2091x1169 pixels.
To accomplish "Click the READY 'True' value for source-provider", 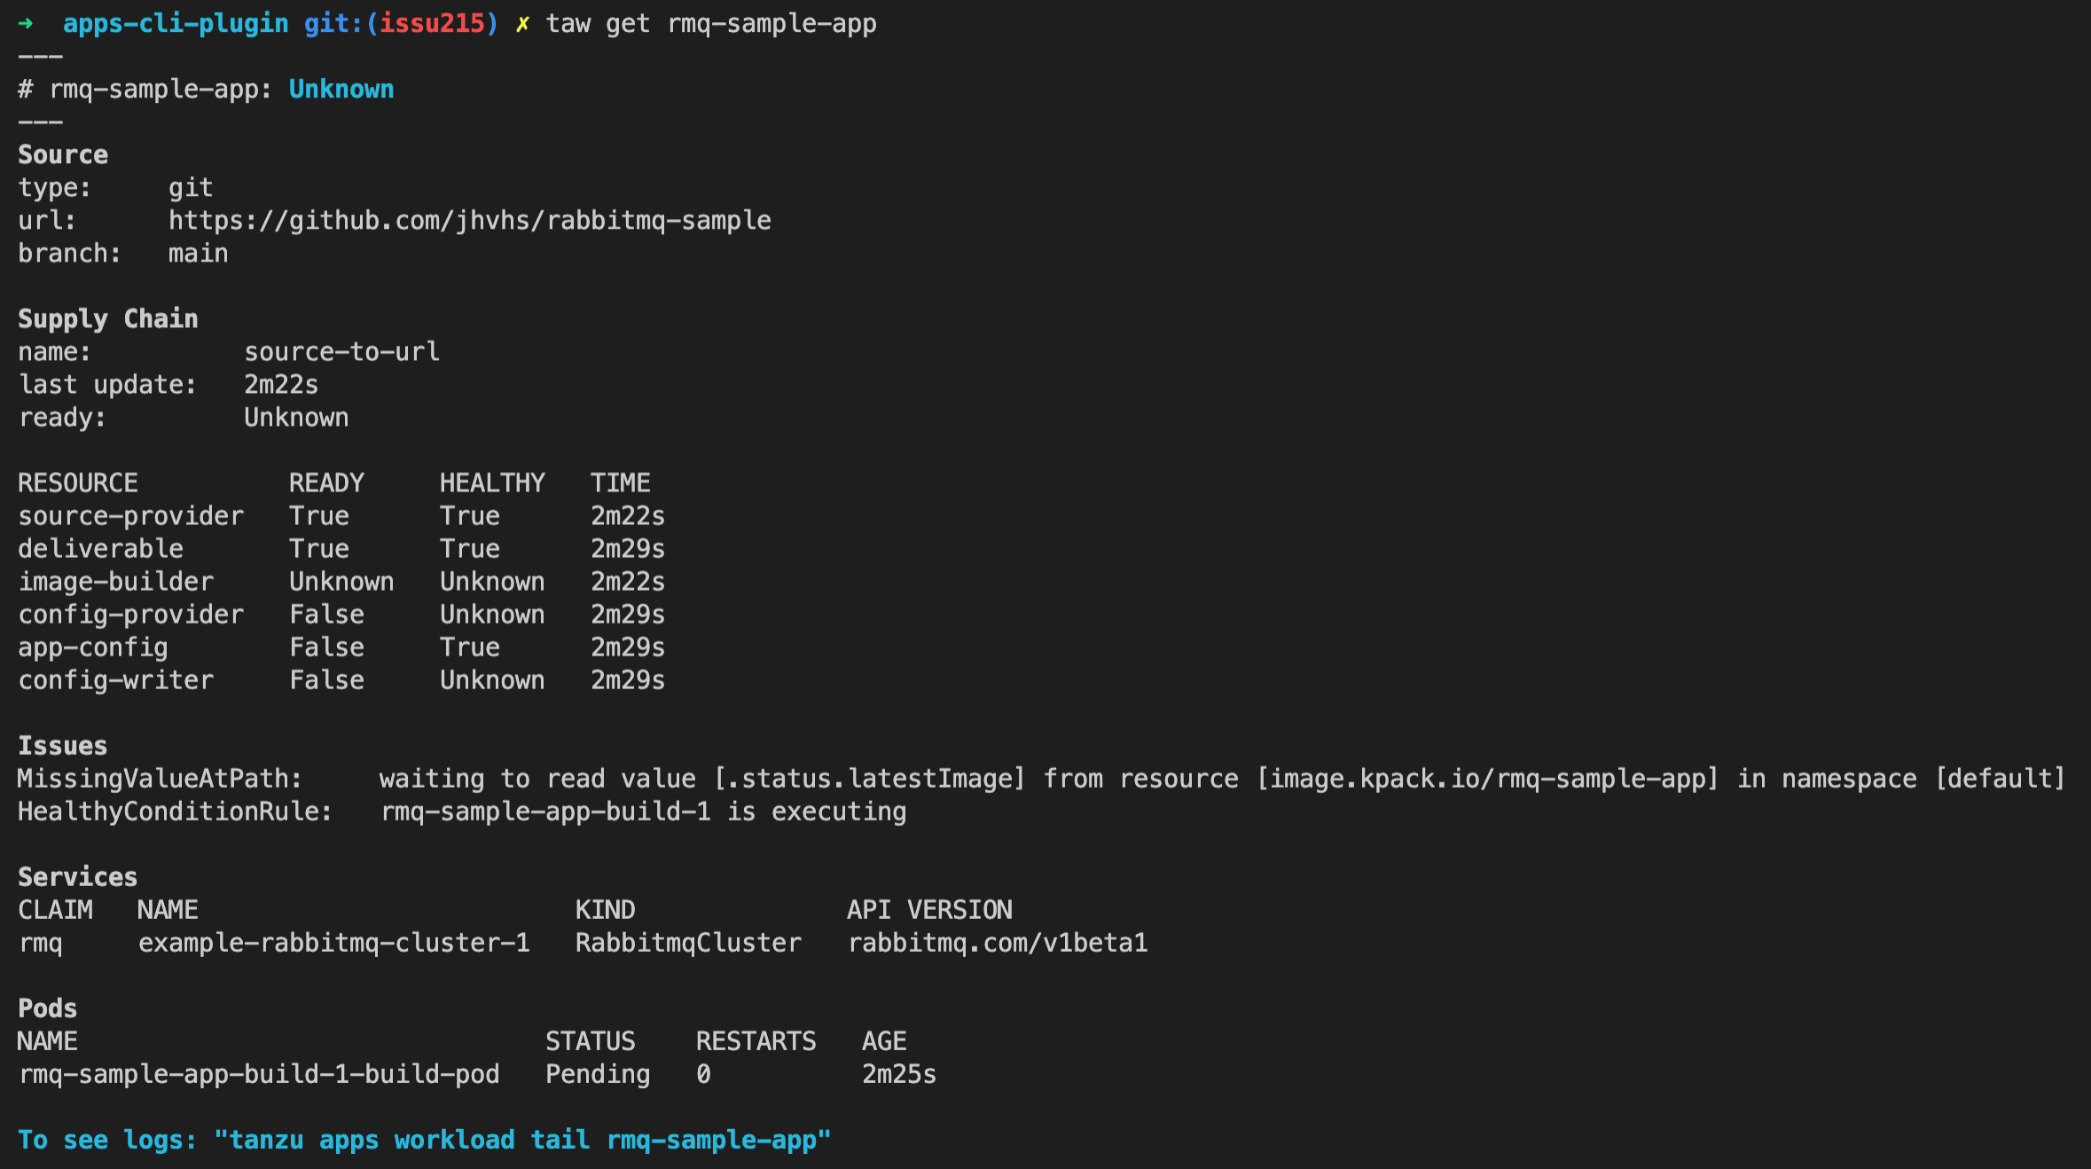I will click(x=319, y=516).
